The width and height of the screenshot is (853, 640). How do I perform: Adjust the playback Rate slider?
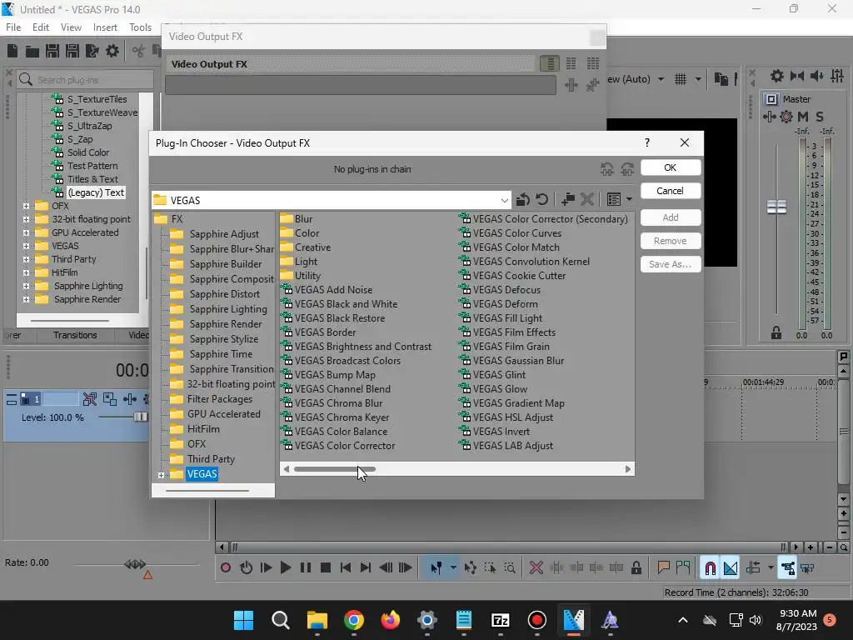(135, 564)
